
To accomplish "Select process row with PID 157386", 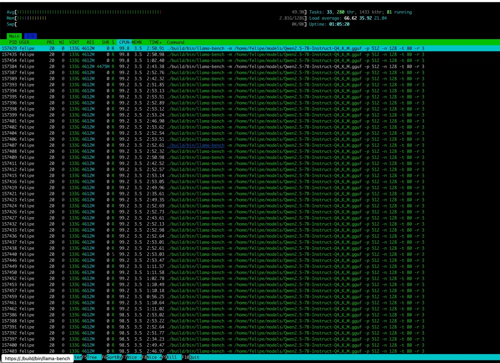I will coord(250,315).
